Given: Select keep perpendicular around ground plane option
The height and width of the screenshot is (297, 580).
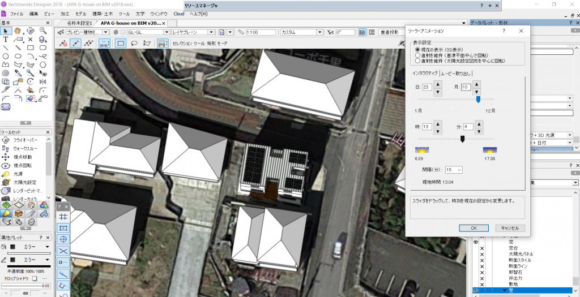Looking at the screenshot, I should [417, 55].
